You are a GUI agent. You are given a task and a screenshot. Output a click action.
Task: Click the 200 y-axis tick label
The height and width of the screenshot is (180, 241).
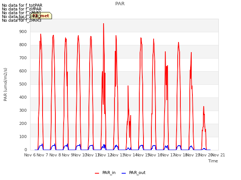coord(23,123)
